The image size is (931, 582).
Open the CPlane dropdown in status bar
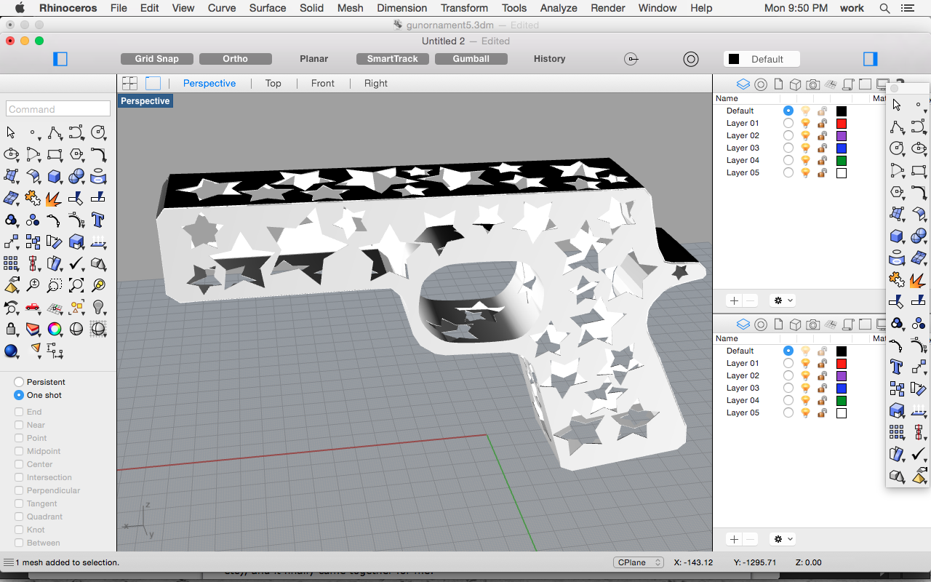tap(639, 562)
